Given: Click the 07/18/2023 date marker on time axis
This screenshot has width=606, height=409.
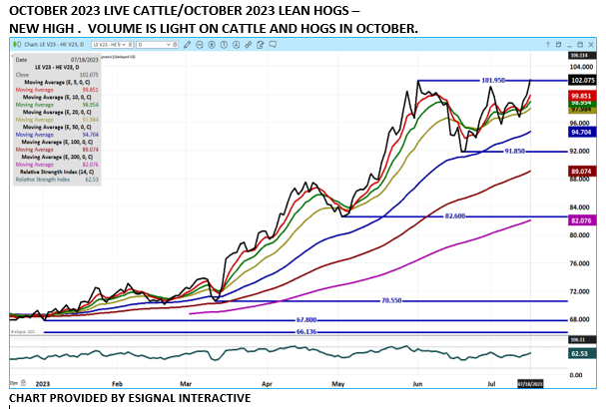Looking at the screenshot, I should click(x=530, y=382).
